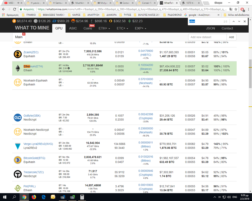The width and height of the screenshot is (252, 201).
Task: Open the Trezarcoin(TZC) coin link
Action: (x=34, y=172)
